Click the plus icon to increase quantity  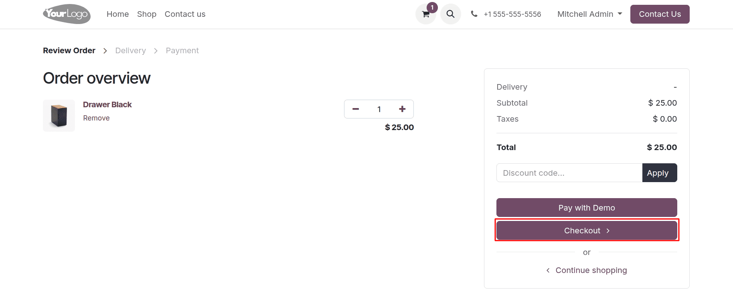(402, 109)
